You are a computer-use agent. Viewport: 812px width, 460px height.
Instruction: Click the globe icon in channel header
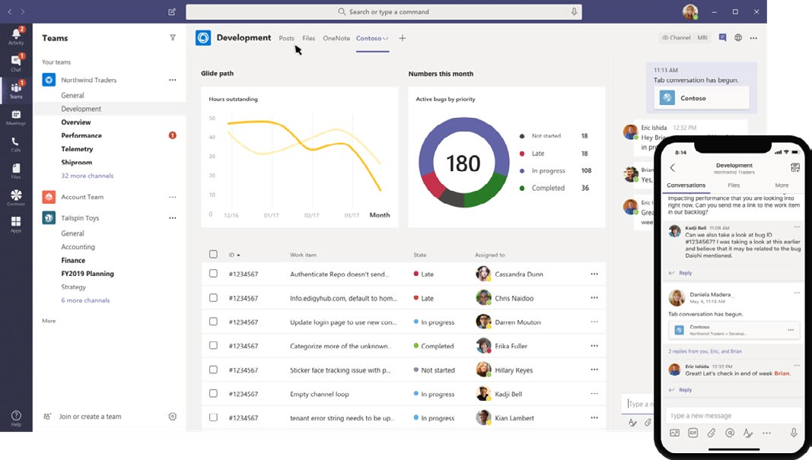738,37
